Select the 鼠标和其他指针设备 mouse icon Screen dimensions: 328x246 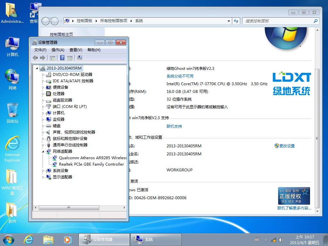(49, 138)
